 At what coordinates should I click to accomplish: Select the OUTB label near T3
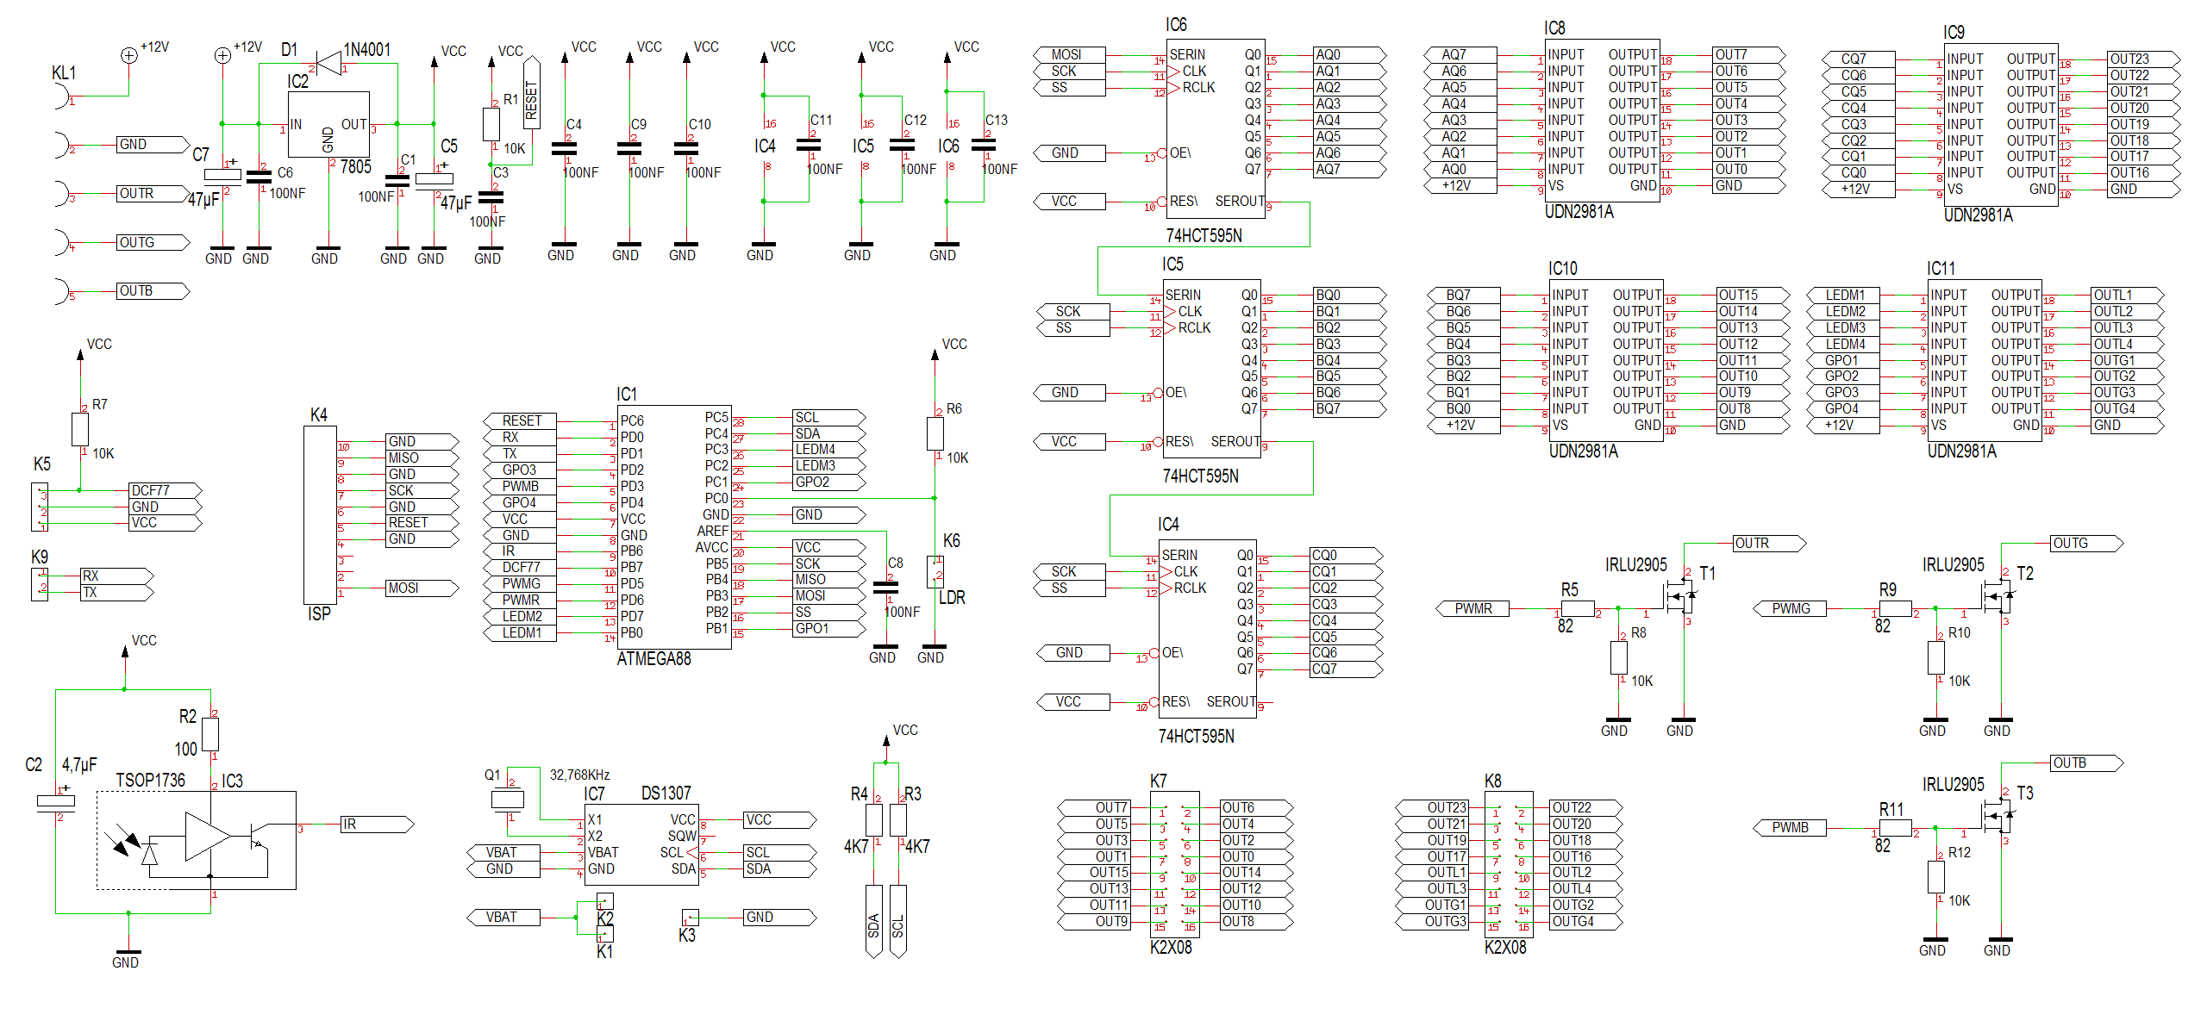click(x=2082, y=763)
